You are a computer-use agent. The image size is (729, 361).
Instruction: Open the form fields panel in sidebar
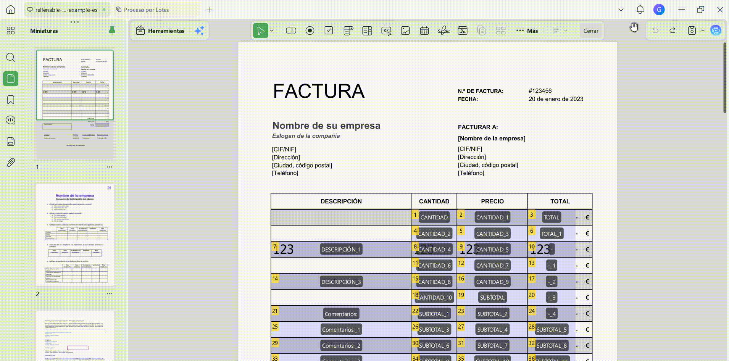(11, 142)
